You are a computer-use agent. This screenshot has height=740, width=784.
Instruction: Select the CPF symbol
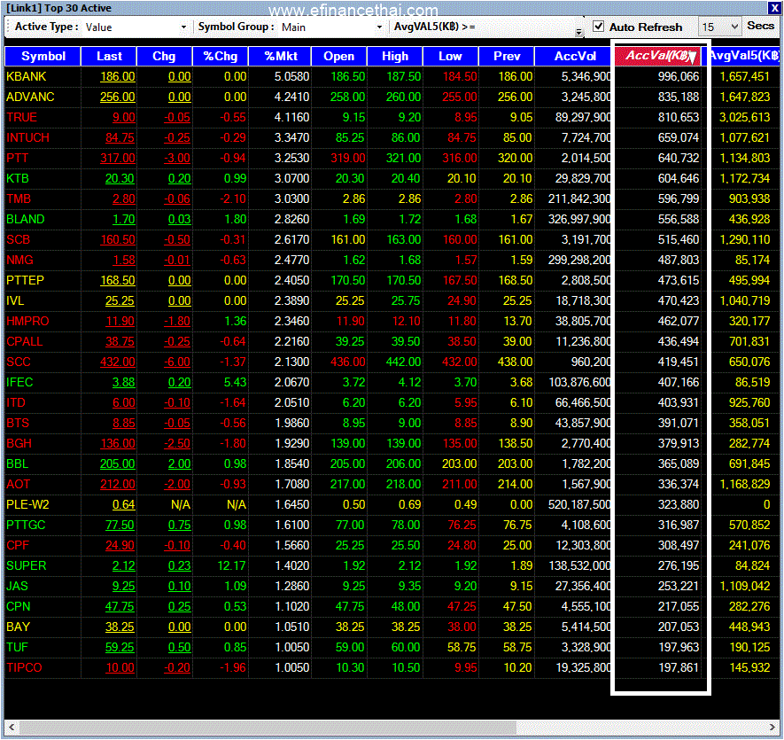(x=18, y=545)
